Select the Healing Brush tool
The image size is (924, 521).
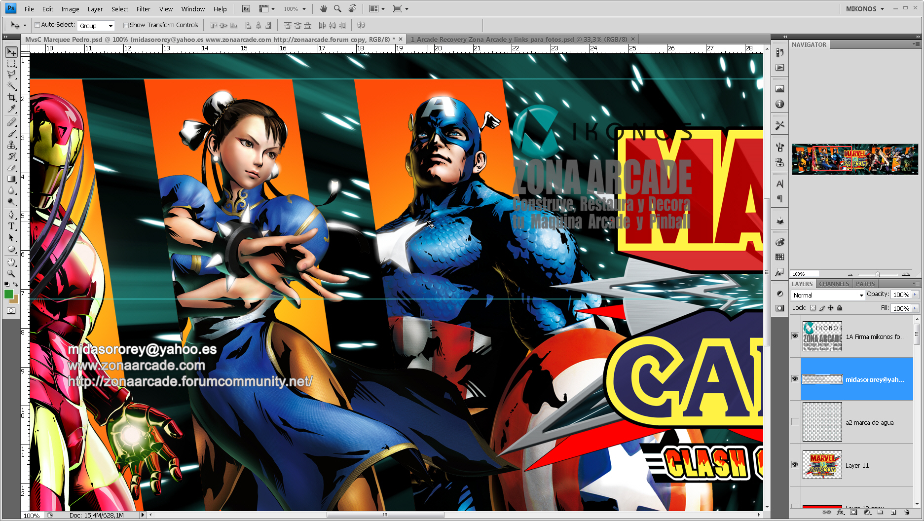[x=11, y=122]
